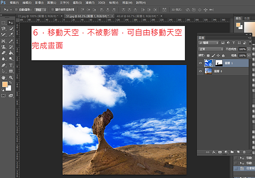Change screen mode icon in toolbox
Image resolution: width=255 pixels, height=178 pixels.
click(x=11, y=96)
